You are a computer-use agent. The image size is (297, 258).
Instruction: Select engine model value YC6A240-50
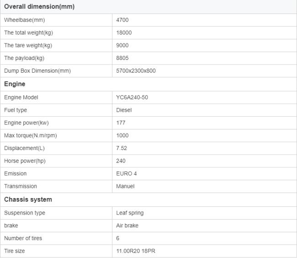click(x=132, y=97)
